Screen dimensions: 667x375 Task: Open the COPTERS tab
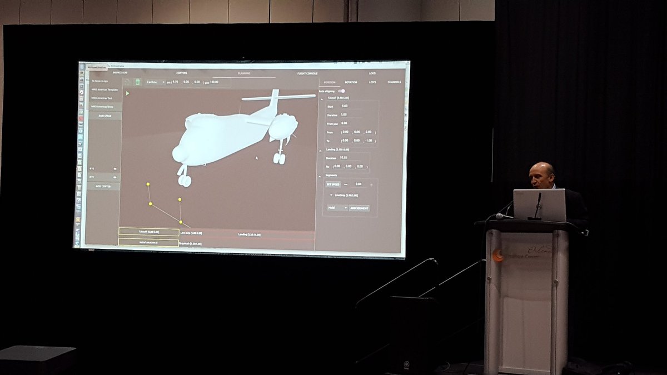181,73
